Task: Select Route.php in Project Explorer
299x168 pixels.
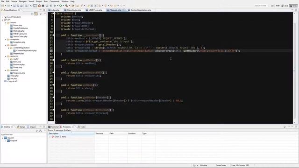Action: click(18, 67)
